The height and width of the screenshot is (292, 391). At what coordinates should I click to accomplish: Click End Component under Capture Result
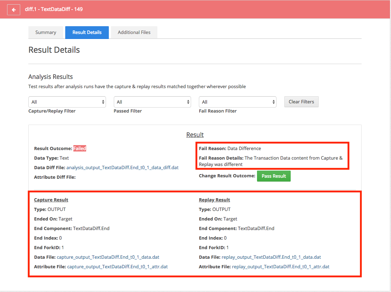[x=72, y=229]
